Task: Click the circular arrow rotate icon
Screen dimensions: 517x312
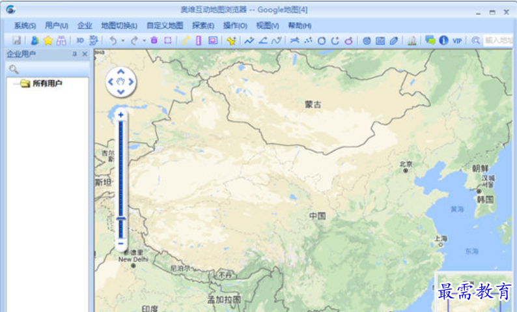Action: click(x=335, y=40)
